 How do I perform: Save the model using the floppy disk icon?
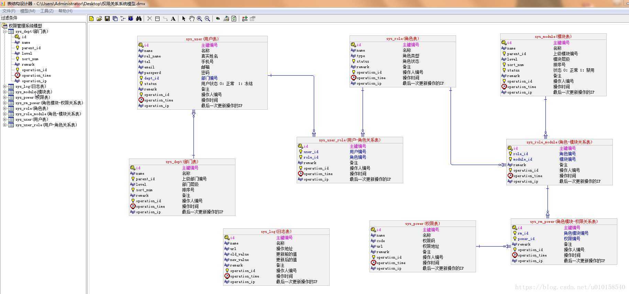107,19
